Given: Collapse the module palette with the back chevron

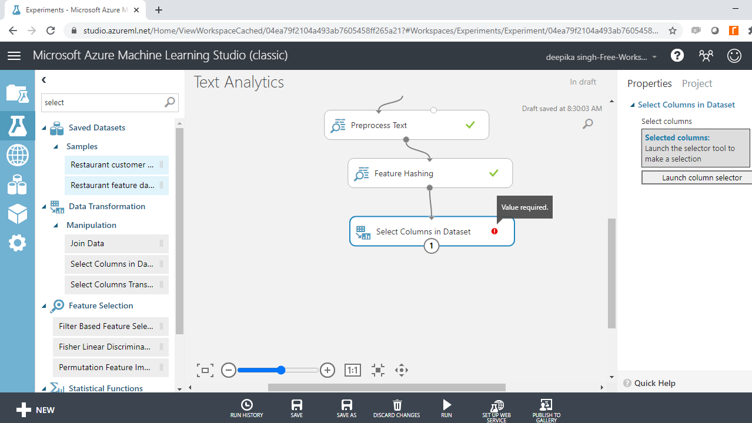Looking at the screenshot, I should tap(44, 80).
